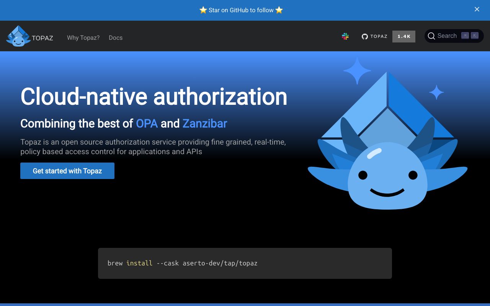Screen dimensions: 490x306
Task: Click the search magnifier icon
Action: tap(431, 36)
